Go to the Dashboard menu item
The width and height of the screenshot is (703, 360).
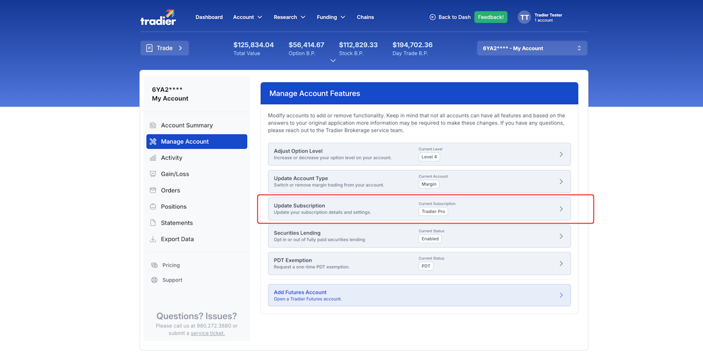(209, 18)
